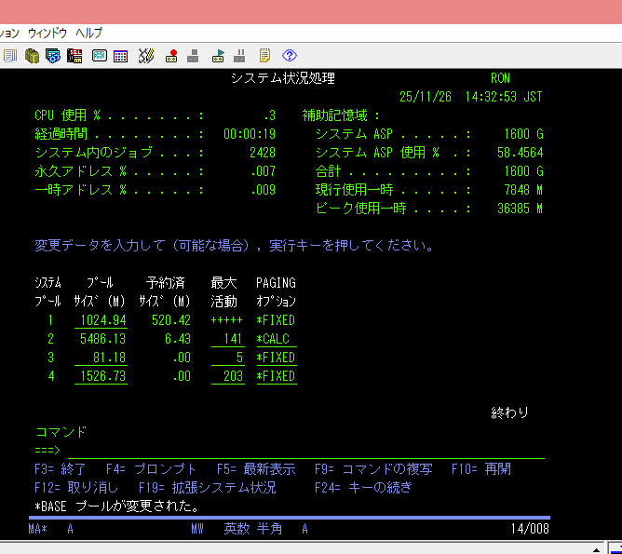The image size is (622, 554).
Task: Click the pause macro icon
Action: pos(239,56)
